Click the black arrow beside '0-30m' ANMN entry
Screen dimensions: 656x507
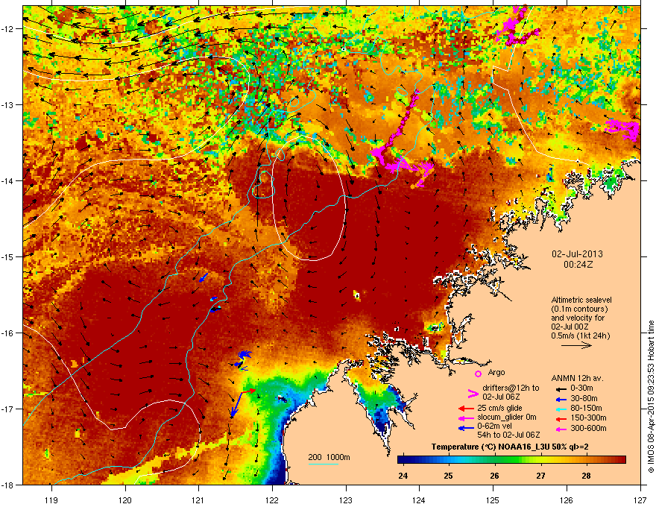pos(561,388)
